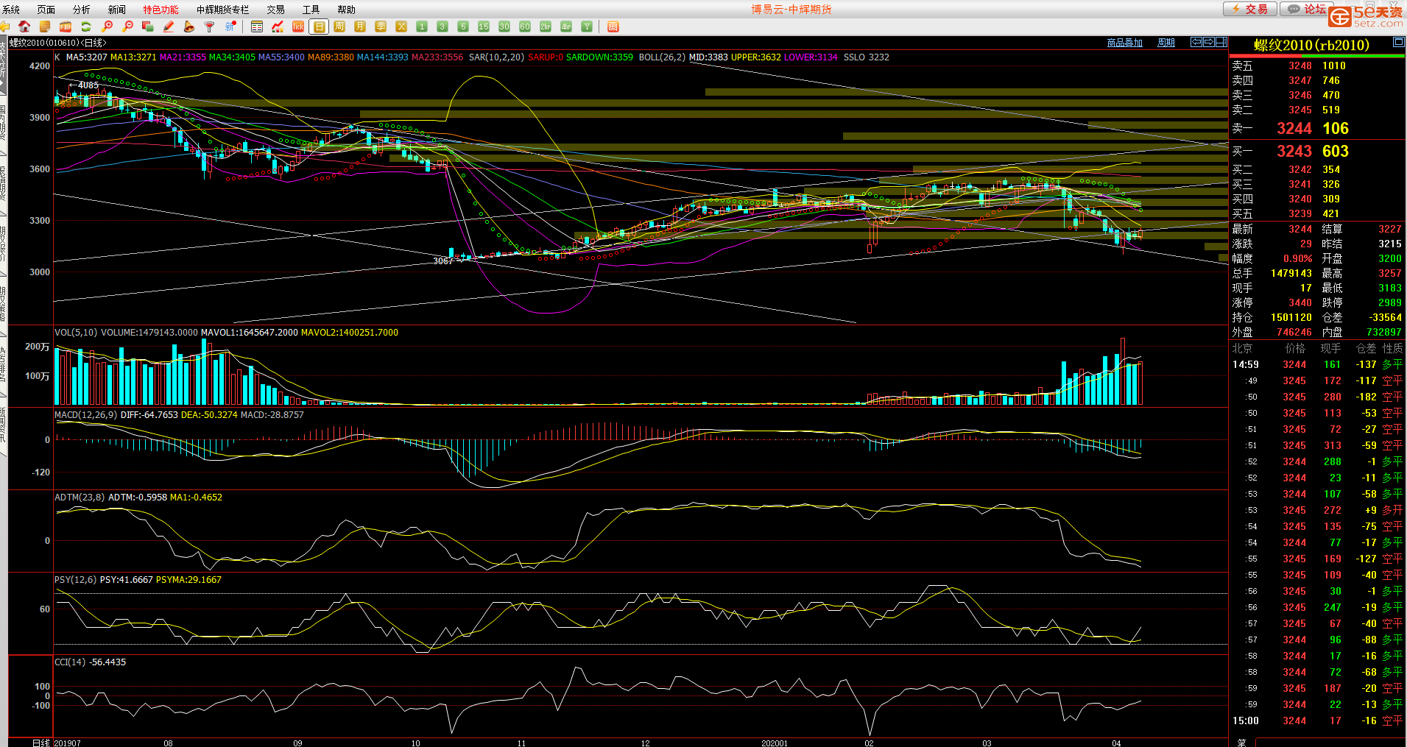Switch to the time-sharing chart icon
The width and height of the screenshot is (1407, 747).
278,26
